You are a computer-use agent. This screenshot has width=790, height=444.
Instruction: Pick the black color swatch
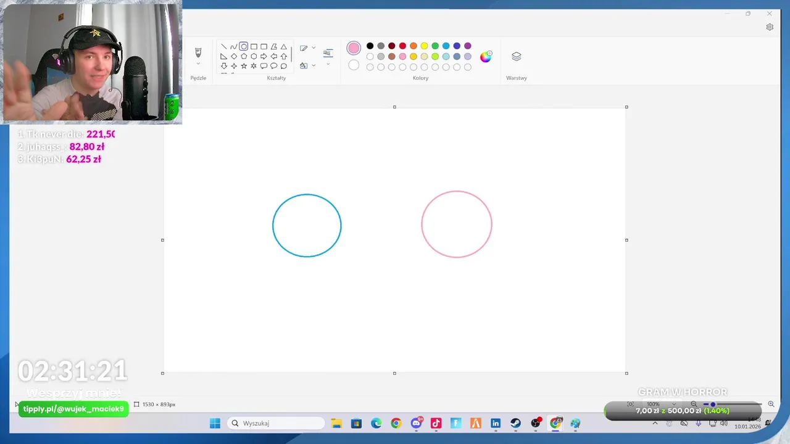(370, 46)
